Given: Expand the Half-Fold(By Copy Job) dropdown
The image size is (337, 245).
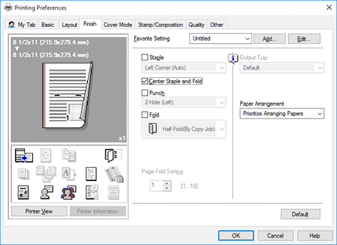Looking at the screenshot, I should [184, 129].
